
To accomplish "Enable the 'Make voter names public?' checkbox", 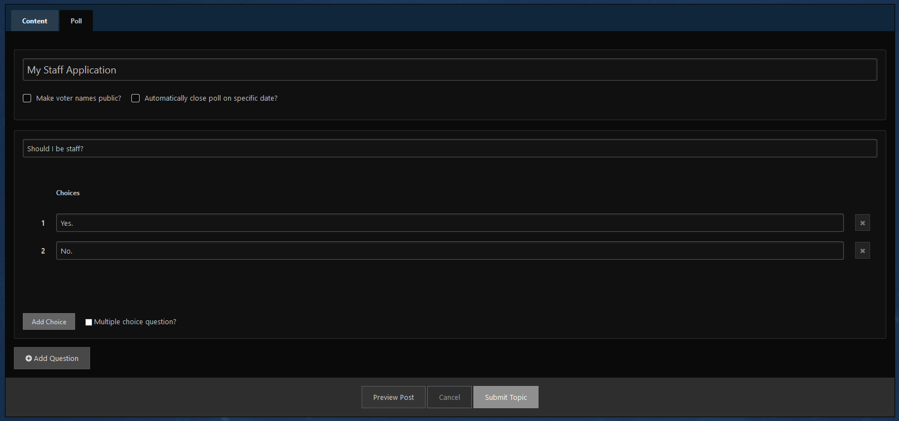I will tap(27, 98).
